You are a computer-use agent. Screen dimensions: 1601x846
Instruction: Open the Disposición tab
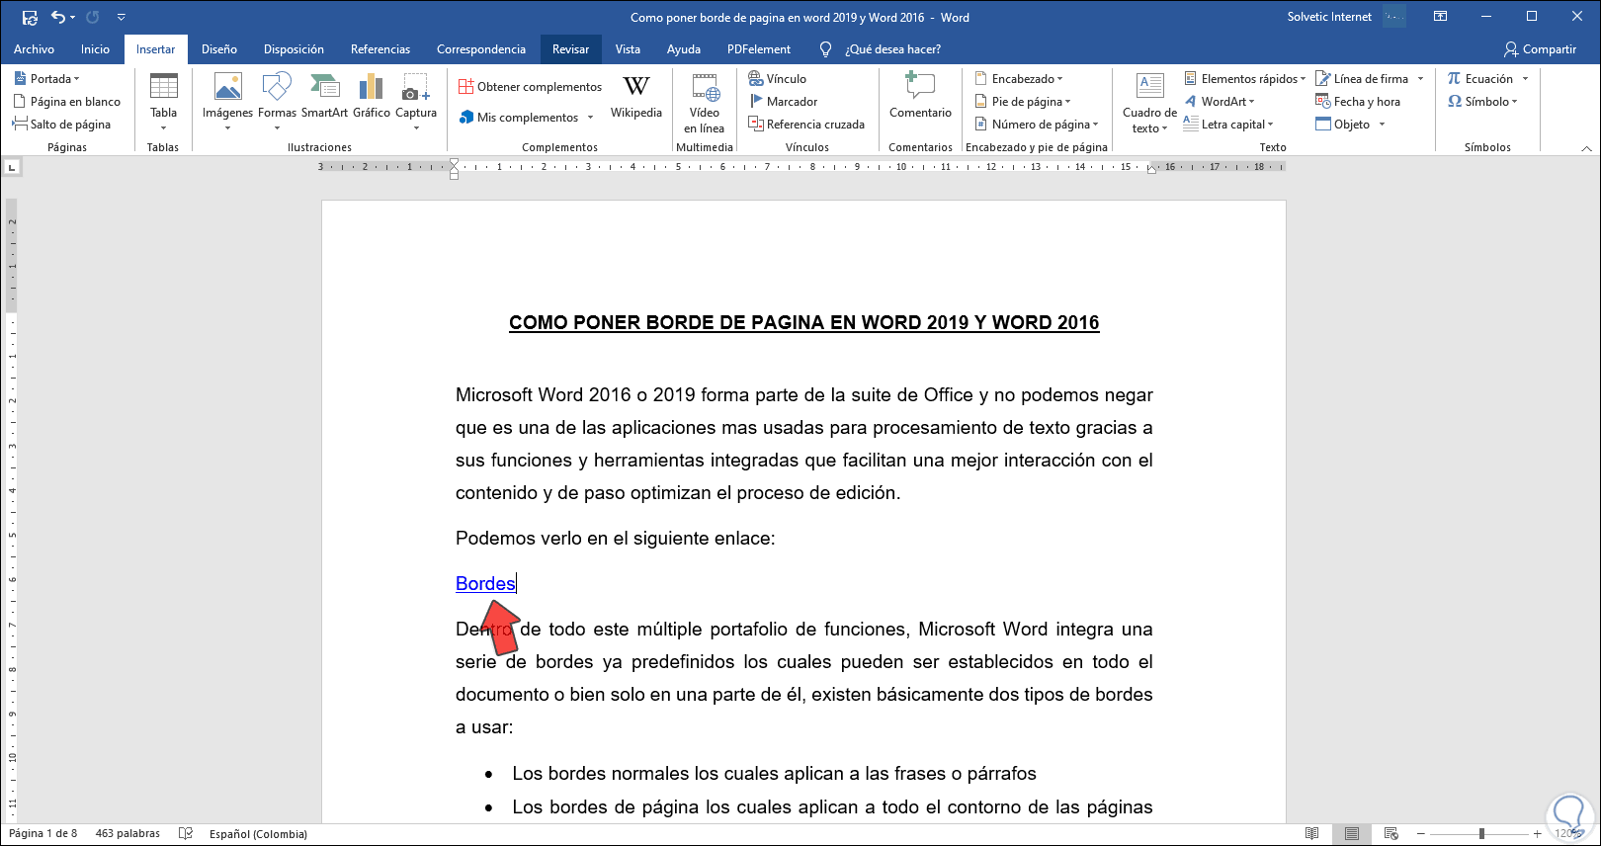coord(294,49)
